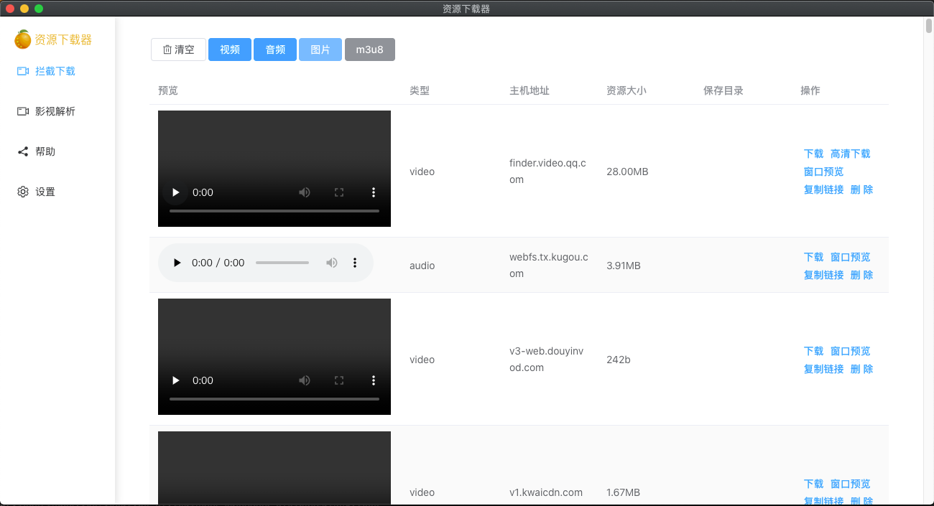Click the vertical scrollbar thumb
Screen dimensions: 934x506
(x=929, y=27)
